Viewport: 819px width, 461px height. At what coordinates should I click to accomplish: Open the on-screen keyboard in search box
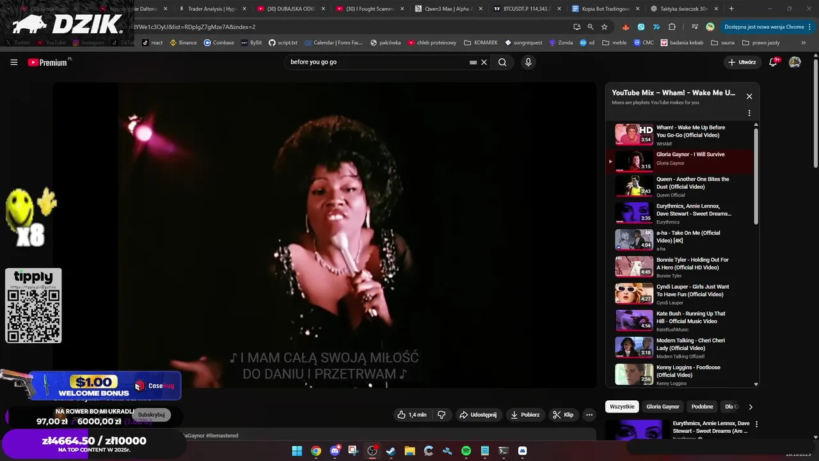point(473,62)
